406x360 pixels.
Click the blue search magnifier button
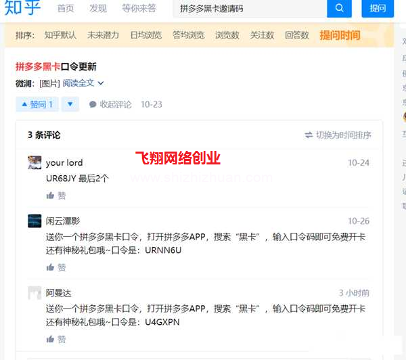[339, 8]
